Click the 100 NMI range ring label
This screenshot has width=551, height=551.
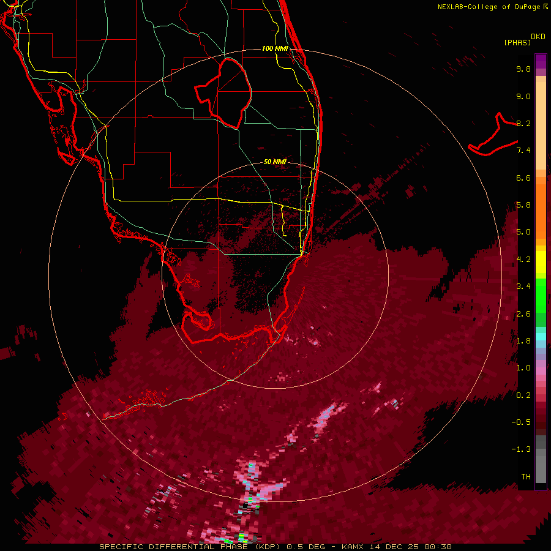click(x=275, y=48)
